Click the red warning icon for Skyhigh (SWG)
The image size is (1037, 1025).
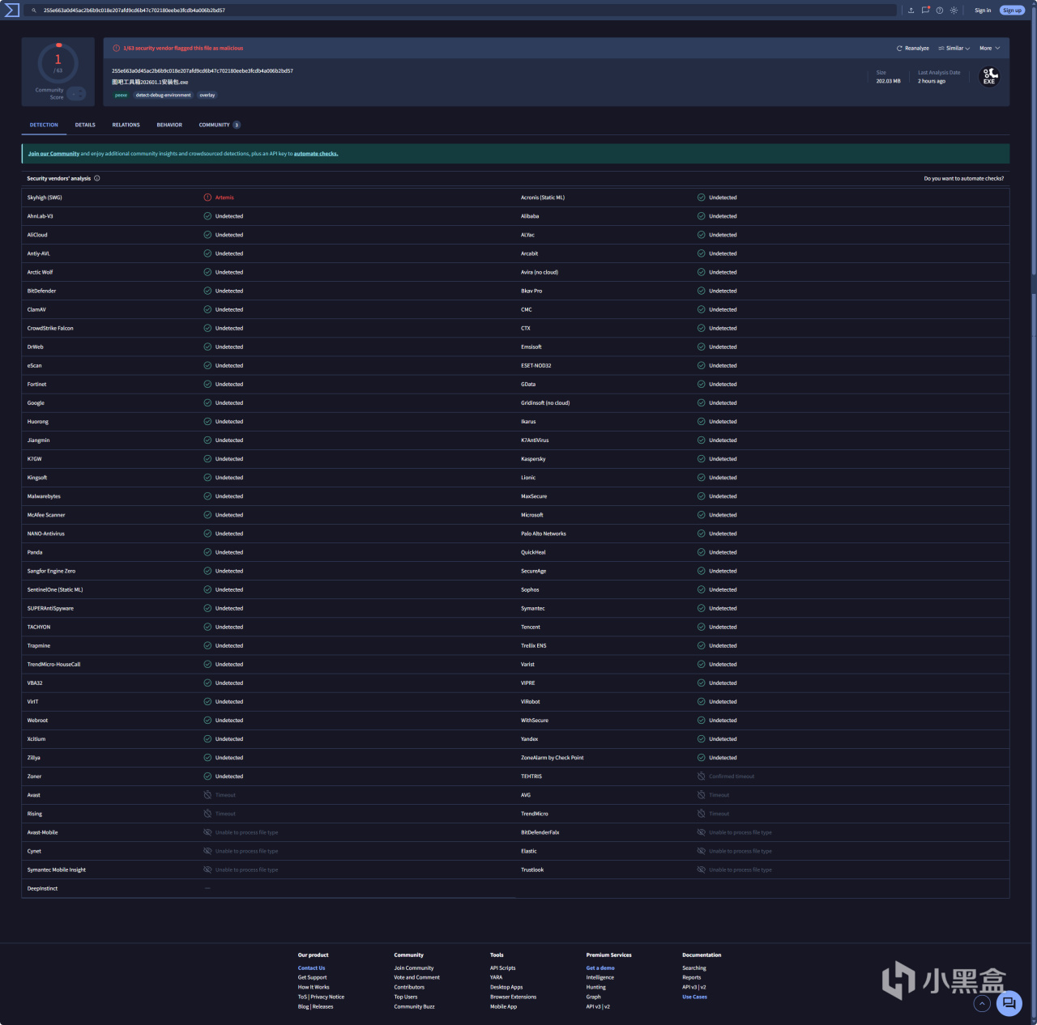point(207,198)
